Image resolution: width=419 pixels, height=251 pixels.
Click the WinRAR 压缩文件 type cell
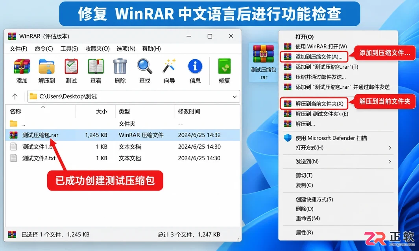pos(141,135)
